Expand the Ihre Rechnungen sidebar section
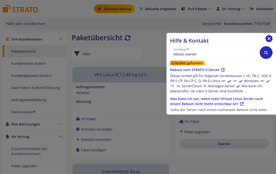 (x=60, y=124)
